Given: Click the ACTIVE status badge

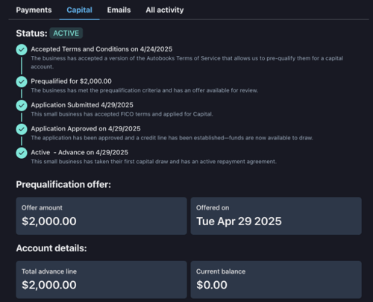Looking at the screenshot, I should pyautogui.click(x=66, y=33).
